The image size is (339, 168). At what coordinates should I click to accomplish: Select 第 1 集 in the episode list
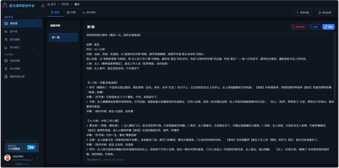pos(63,37)
